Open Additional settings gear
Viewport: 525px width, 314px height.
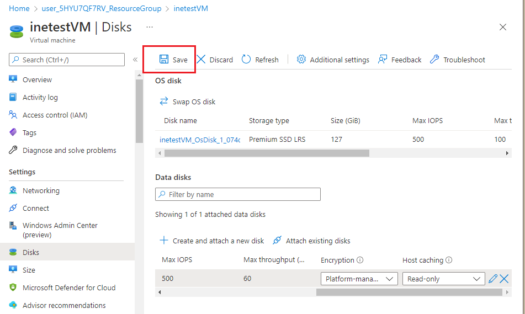(333, 60)
